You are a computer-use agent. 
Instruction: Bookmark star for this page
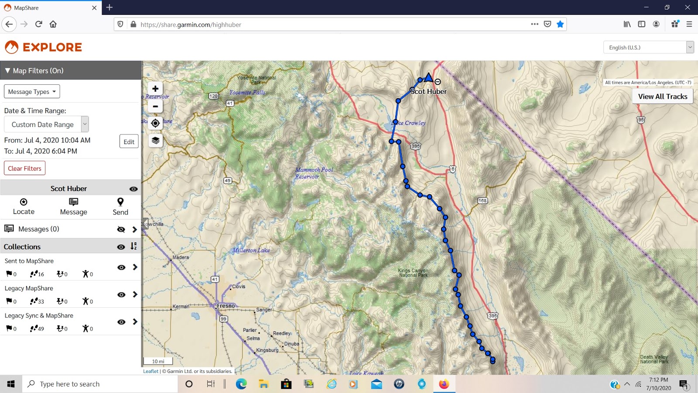tap(560, 24)
